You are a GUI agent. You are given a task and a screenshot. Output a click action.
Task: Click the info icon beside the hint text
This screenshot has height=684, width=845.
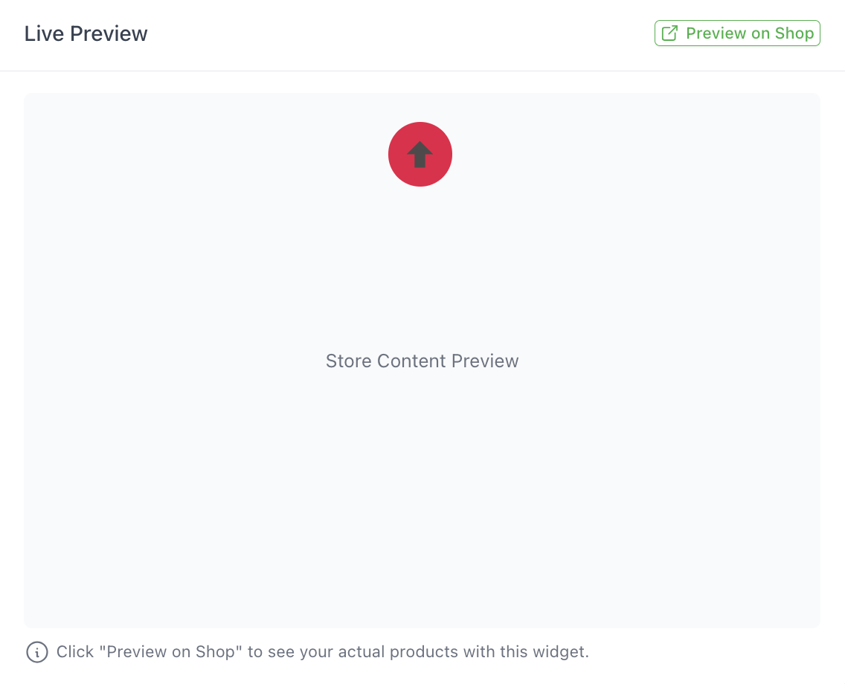[x=37, y=652]
